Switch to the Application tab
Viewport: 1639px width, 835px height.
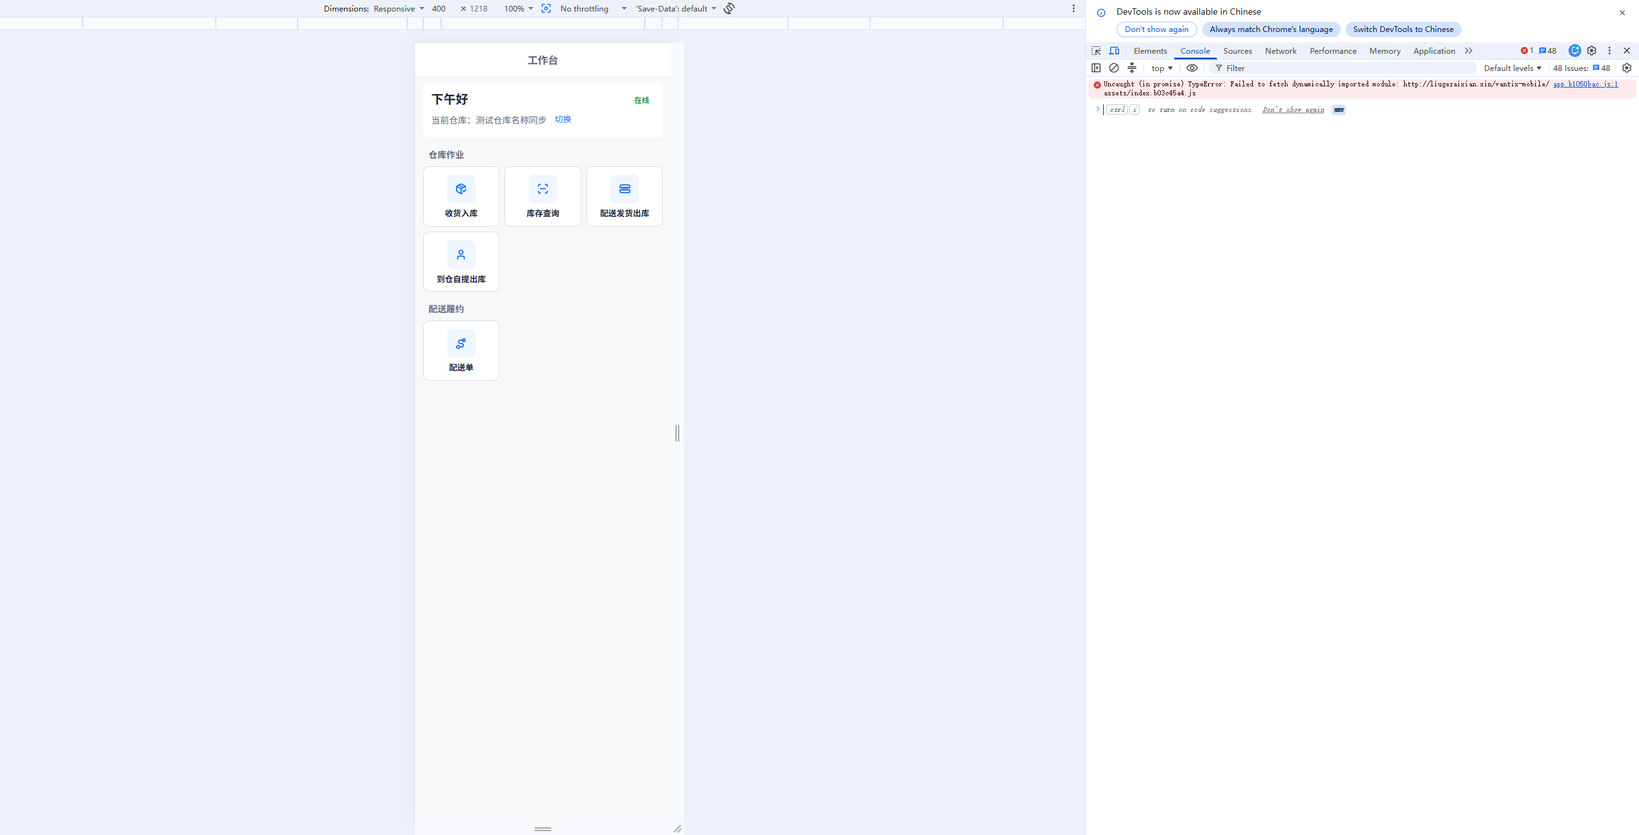coord(1434,51)
